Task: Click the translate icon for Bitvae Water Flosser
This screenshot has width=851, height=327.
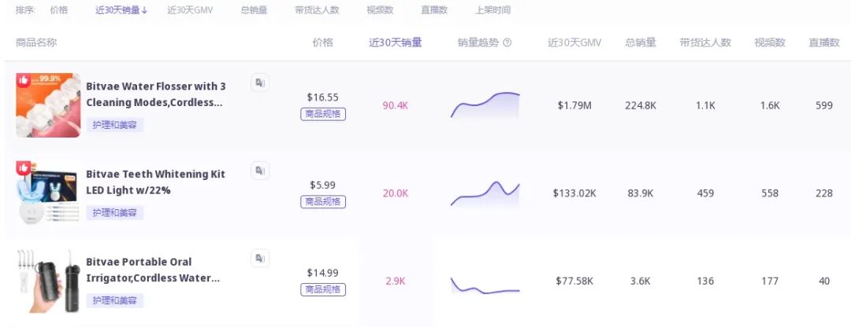Action: click(260, 83)
